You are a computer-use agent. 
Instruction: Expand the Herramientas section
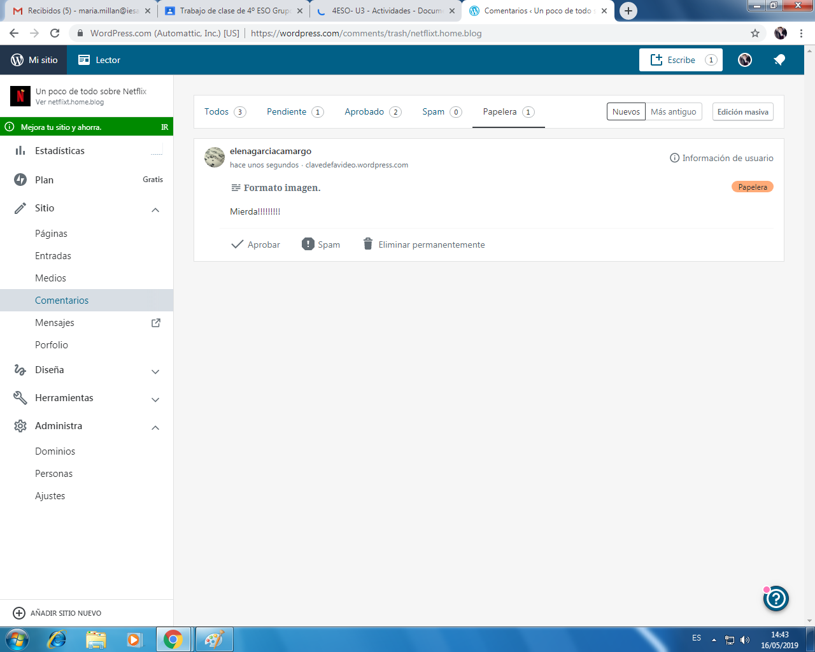155,399
